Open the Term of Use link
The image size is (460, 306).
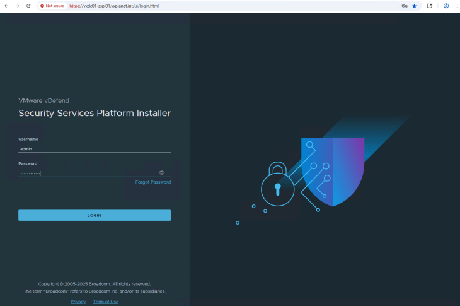105,302
